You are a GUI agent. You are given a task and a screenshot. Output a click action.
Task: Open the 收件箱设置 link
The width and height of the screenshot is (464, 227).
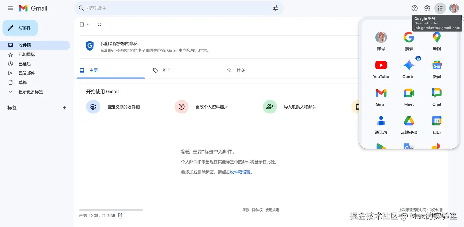point(240,172)
